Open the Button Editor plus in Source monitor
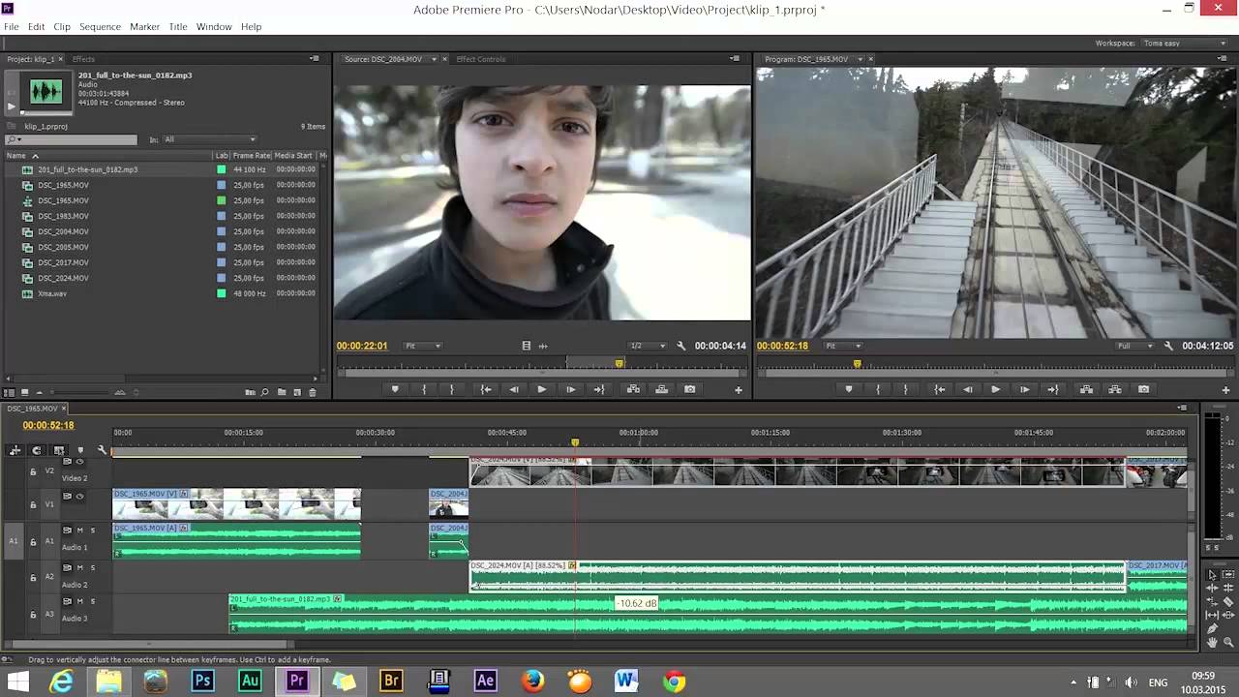Image resolution: width=1239 pixels, height=697 pixels. coord(739,390)
